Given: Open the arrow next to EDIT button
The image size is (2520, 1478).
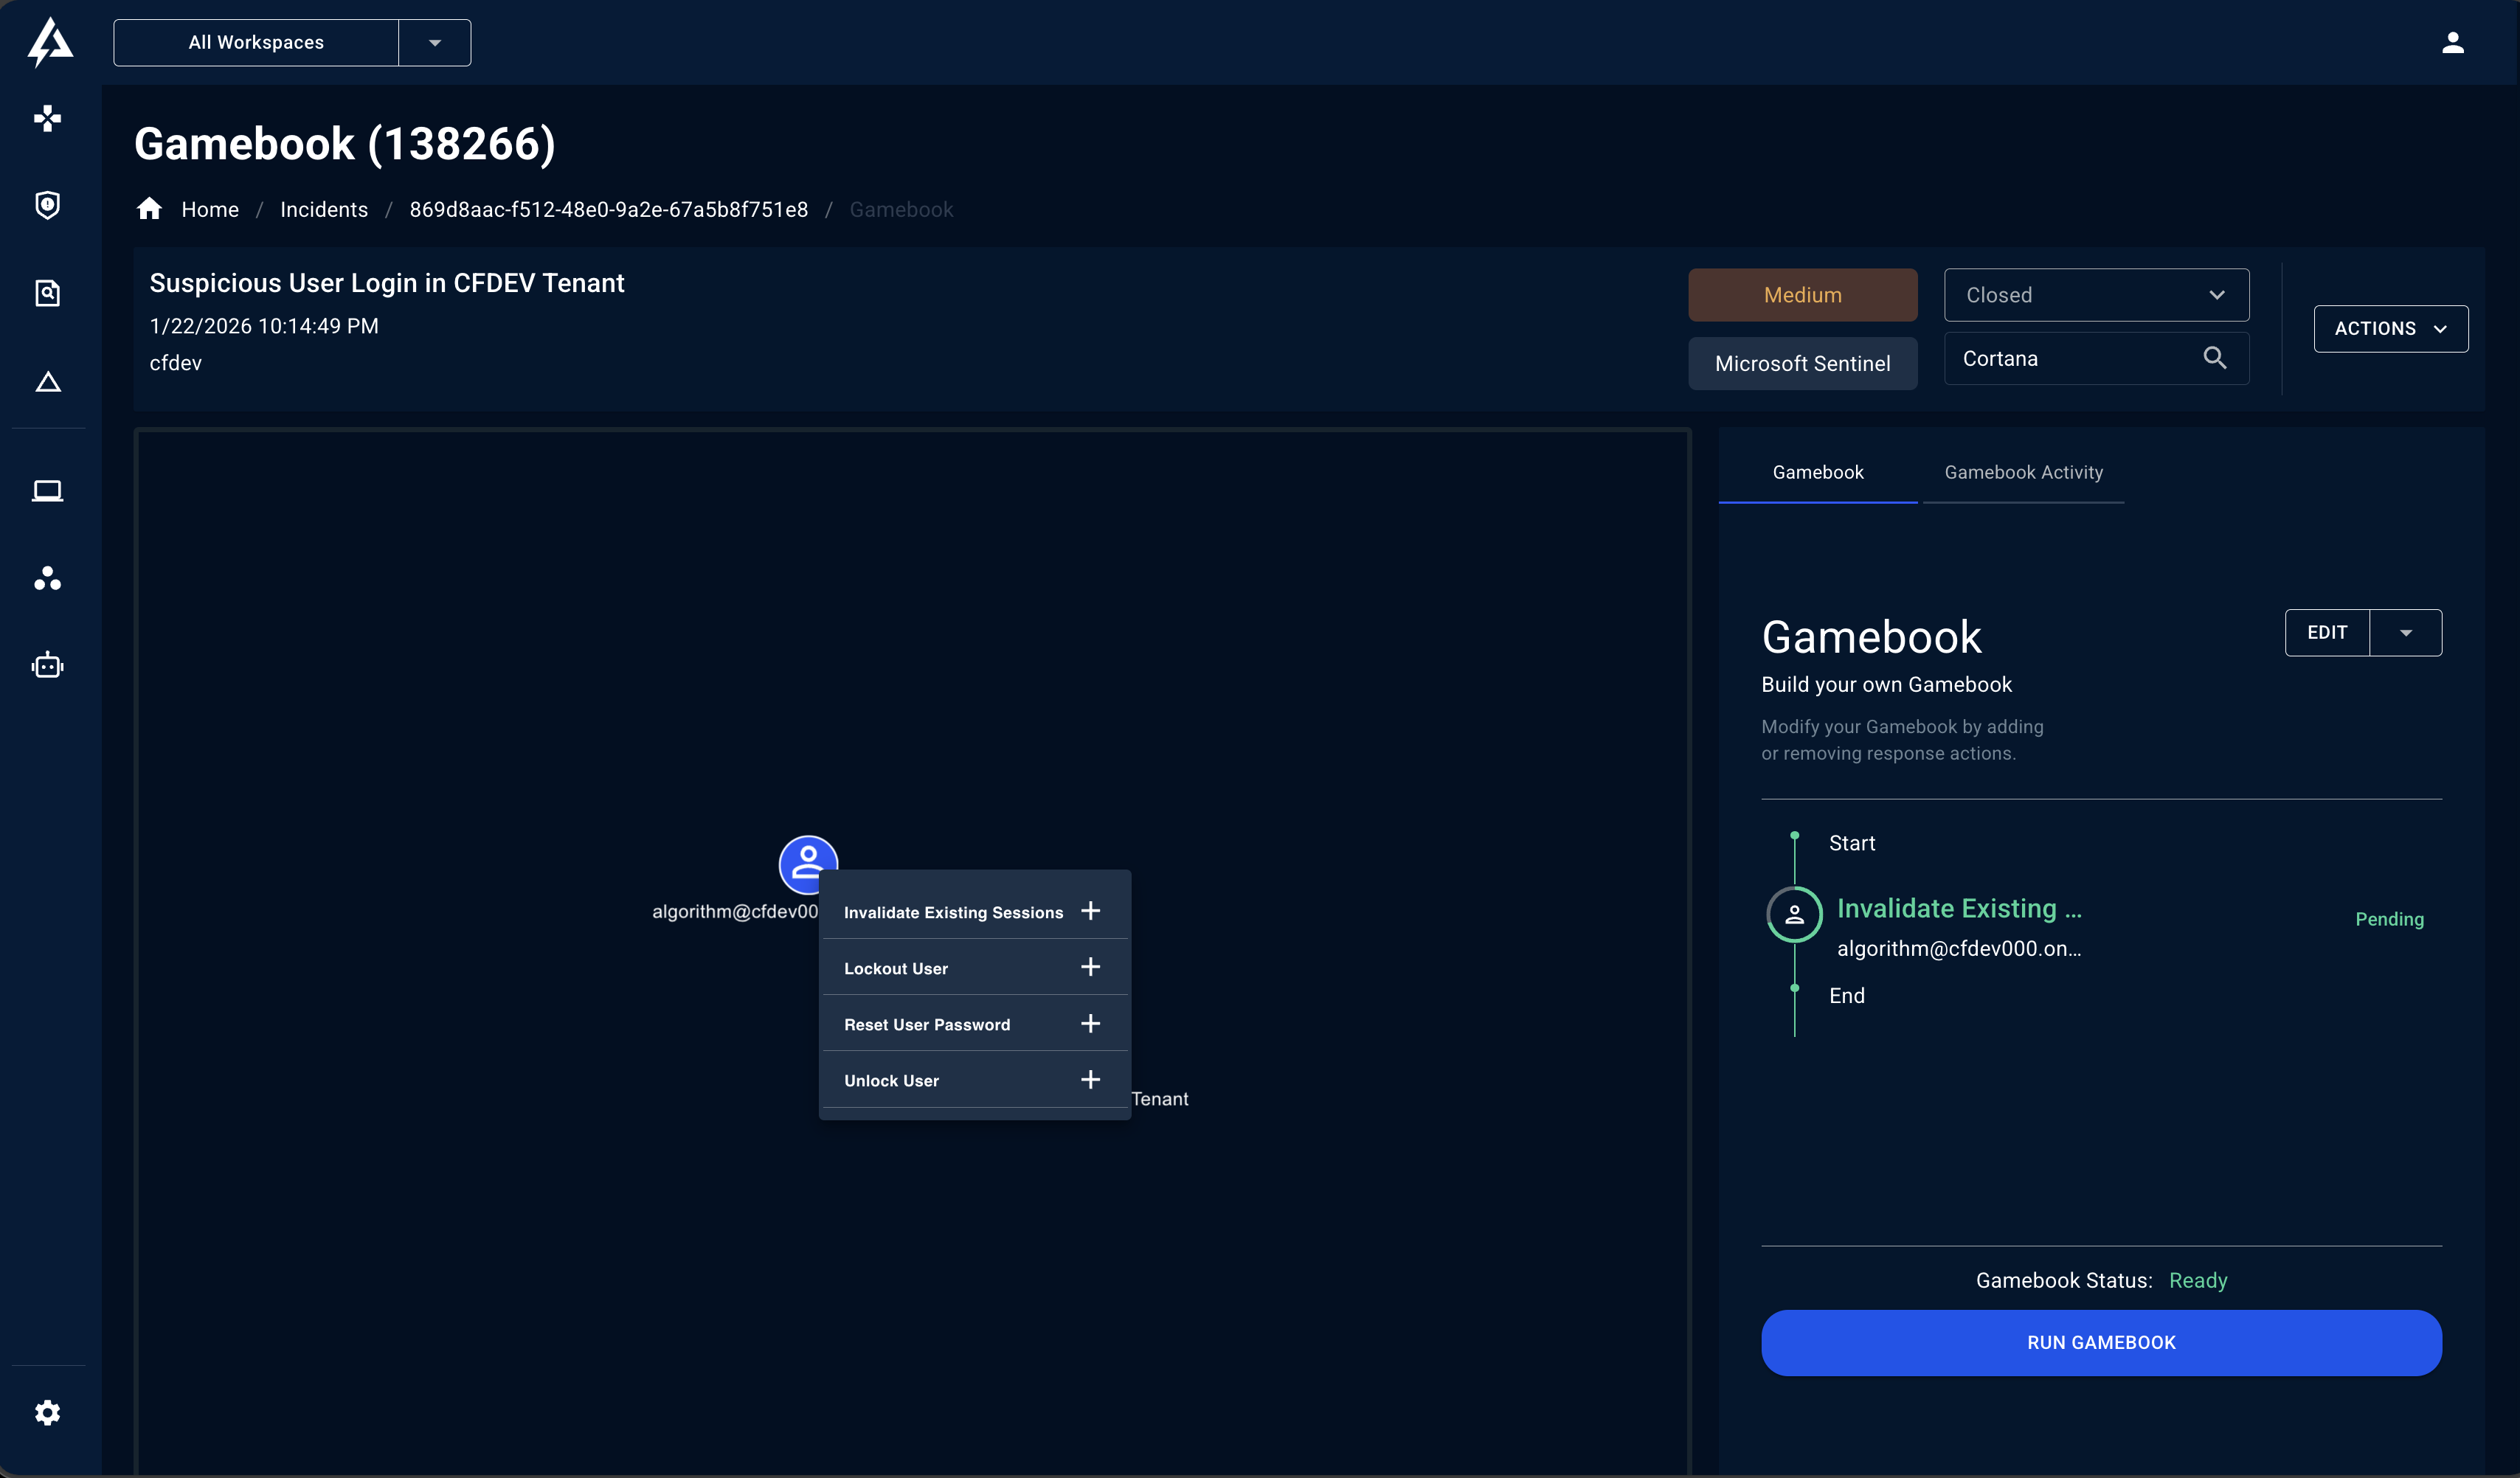Looking at the screenshot, I should 2406,633.
